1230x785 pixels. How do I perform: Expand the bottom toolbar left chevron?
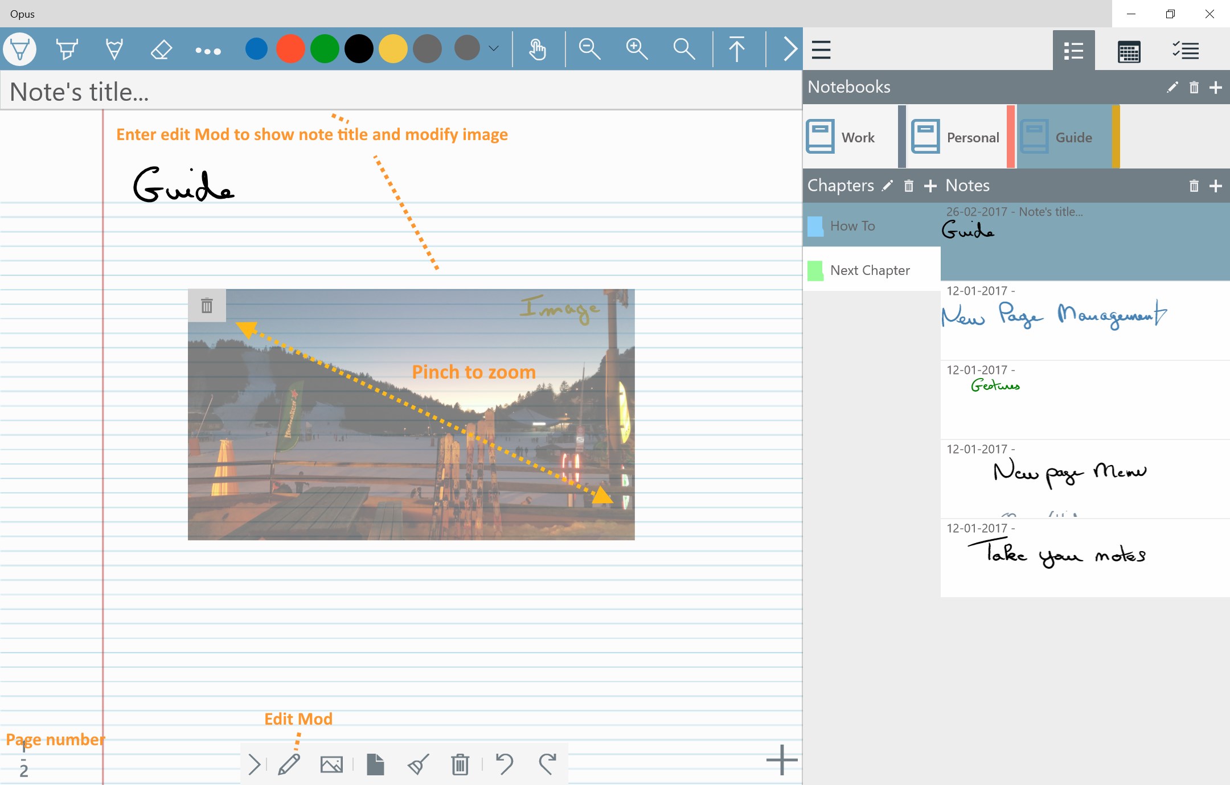point(254,765)
